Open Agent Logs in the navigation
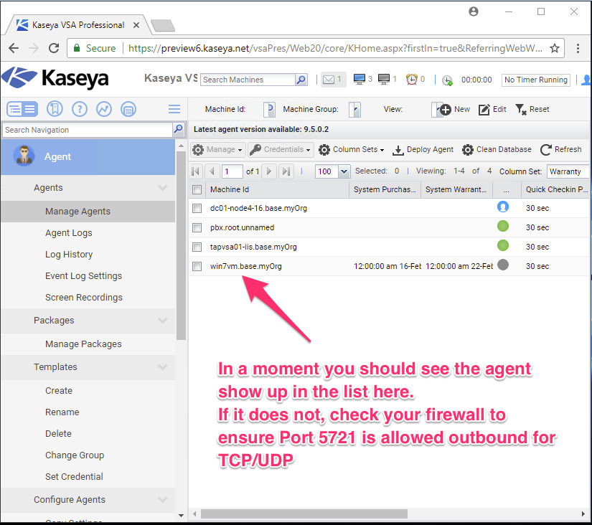 [x=88, y=233]
